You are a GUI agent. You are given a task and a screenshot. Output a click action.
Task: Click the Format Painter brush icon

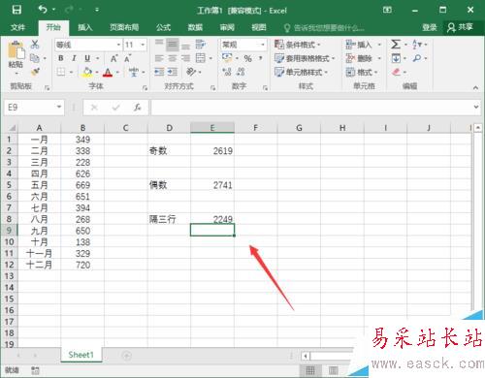click(x=35, y=72)
